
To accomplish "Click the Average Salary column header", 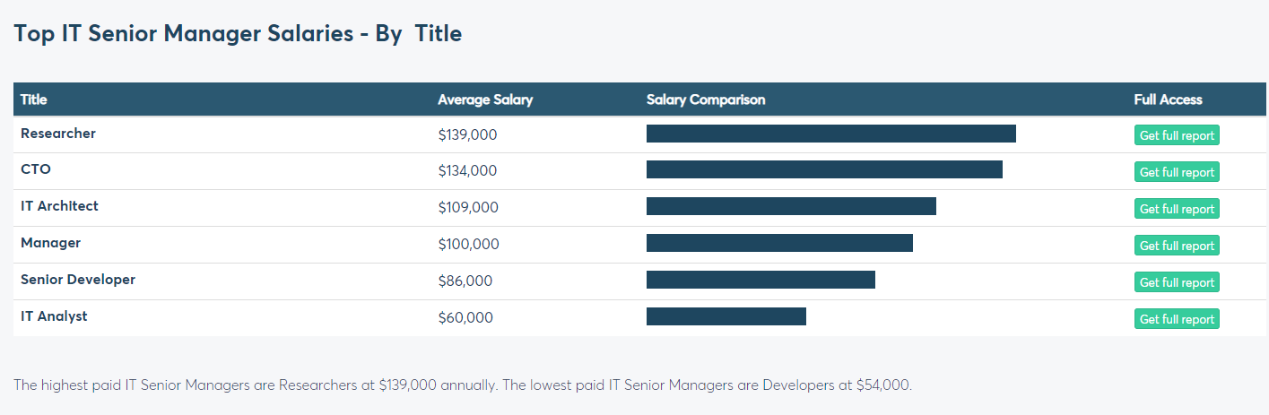I will pos(485,99).
